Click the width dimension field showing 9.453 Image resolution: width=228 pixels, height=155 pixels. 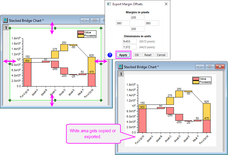click(x=130, y=41)
